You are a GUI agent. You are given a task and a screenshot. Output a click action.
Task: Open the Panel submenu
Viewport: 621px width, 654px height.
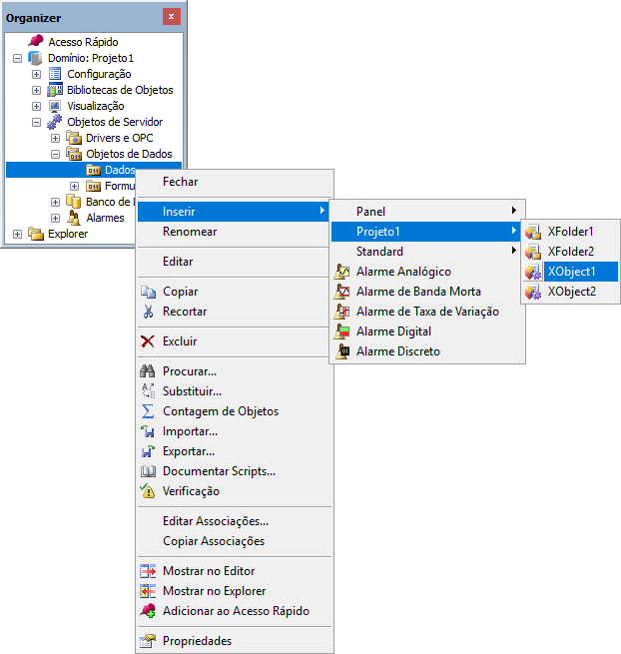pyautogui.click(x=426, y=212)
